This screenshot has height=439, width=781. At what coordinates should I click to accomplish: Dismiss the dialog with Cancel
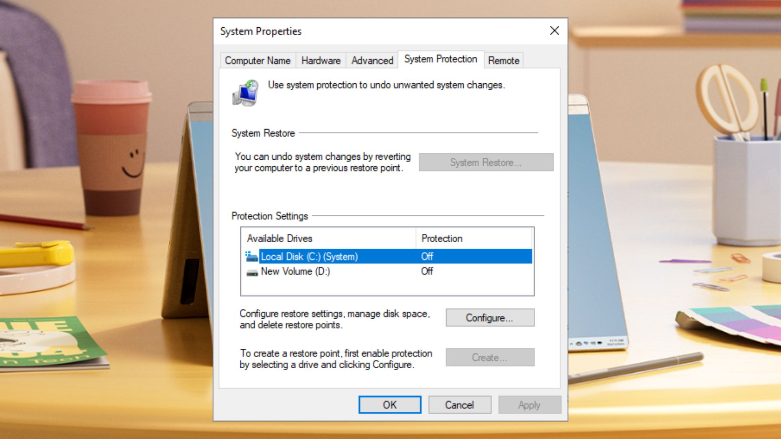coord(460,405)
